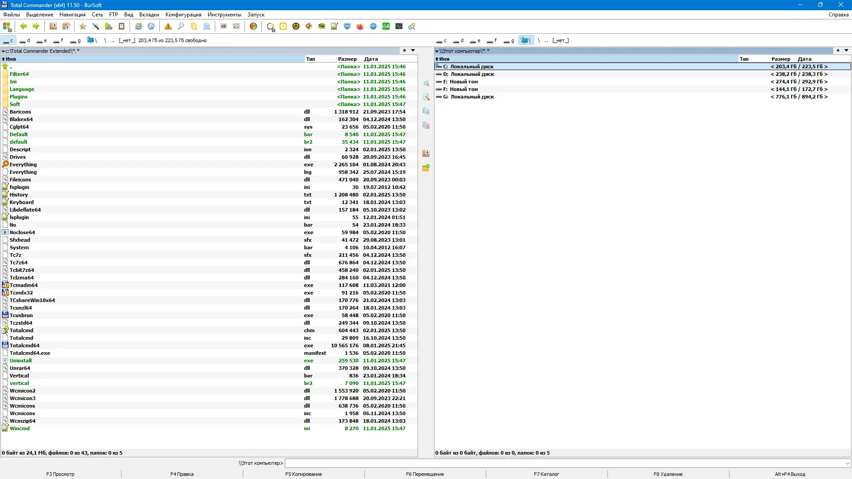Click the yellow warning triangle icon
Screen dimensions: 852x479
point(168,27)
